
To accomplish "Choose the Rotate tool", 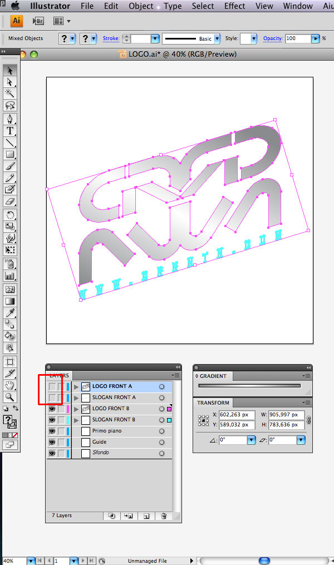I will coord(9,215).
